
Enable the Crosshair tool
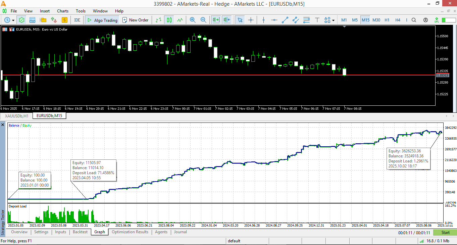click(251, 20)
